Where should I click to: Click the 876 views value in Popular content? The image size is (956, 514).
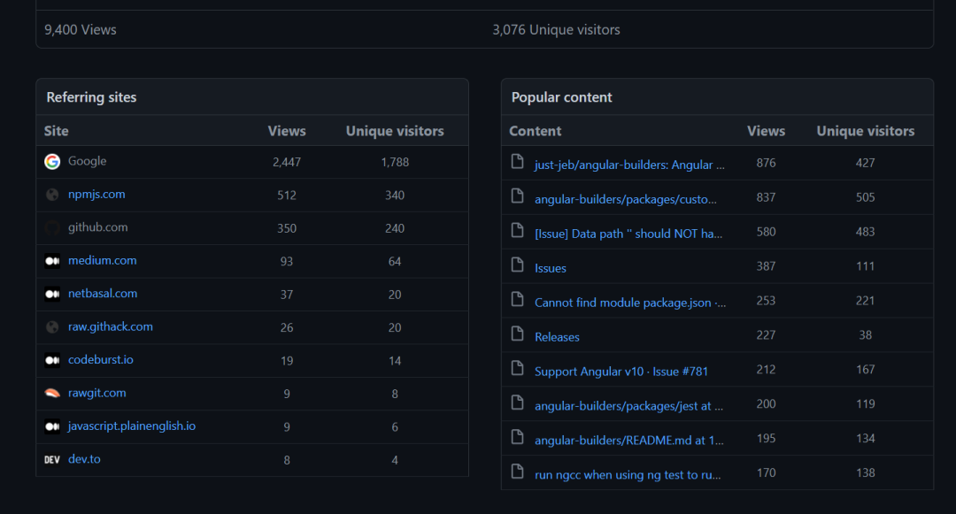(x=767, y=163)
